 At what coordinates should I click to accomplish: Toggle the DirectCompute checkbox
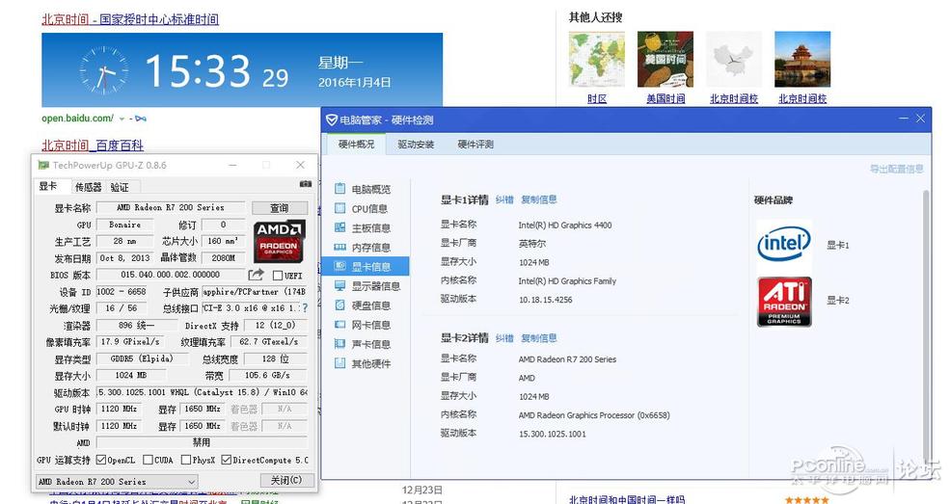pyautogui.click(x=226, y=460)
